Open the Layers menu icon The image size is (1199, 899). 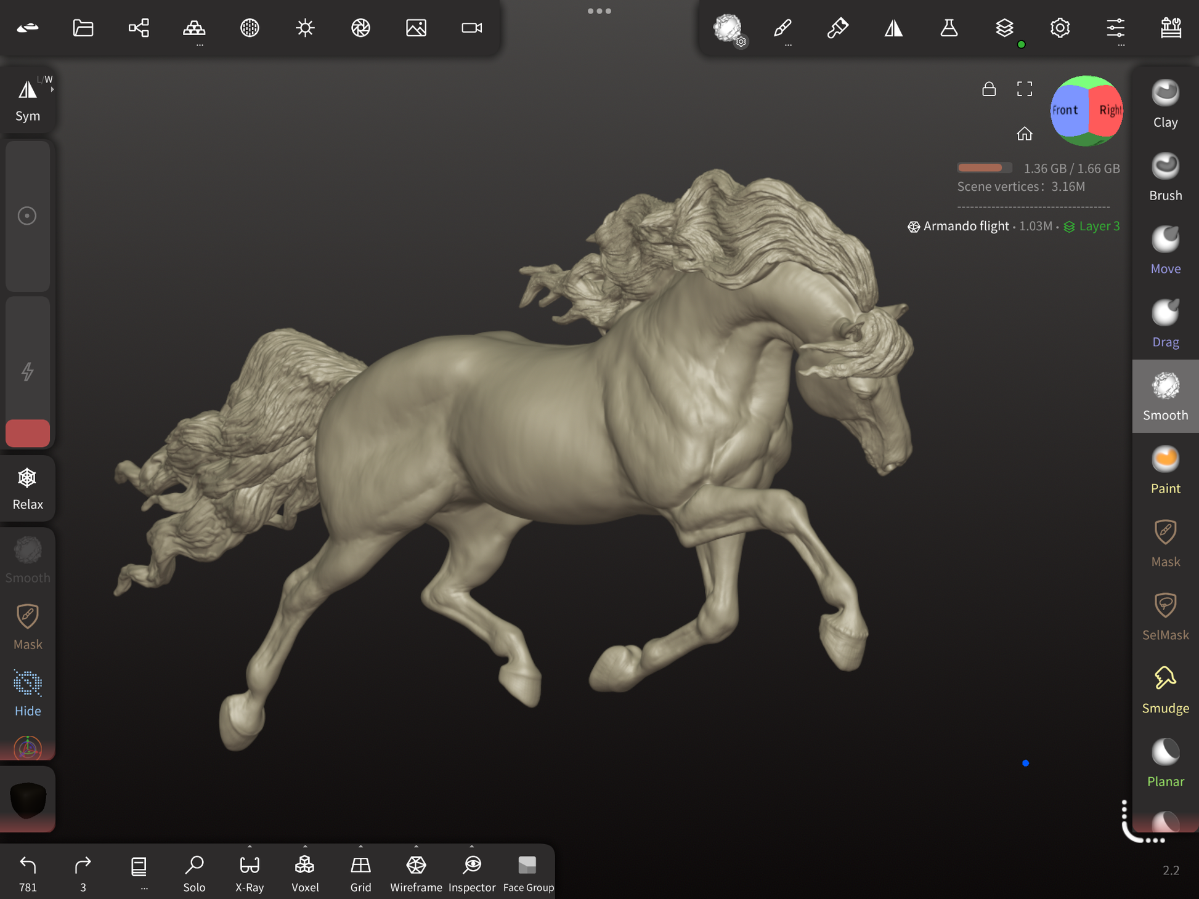pos(1004,28)
